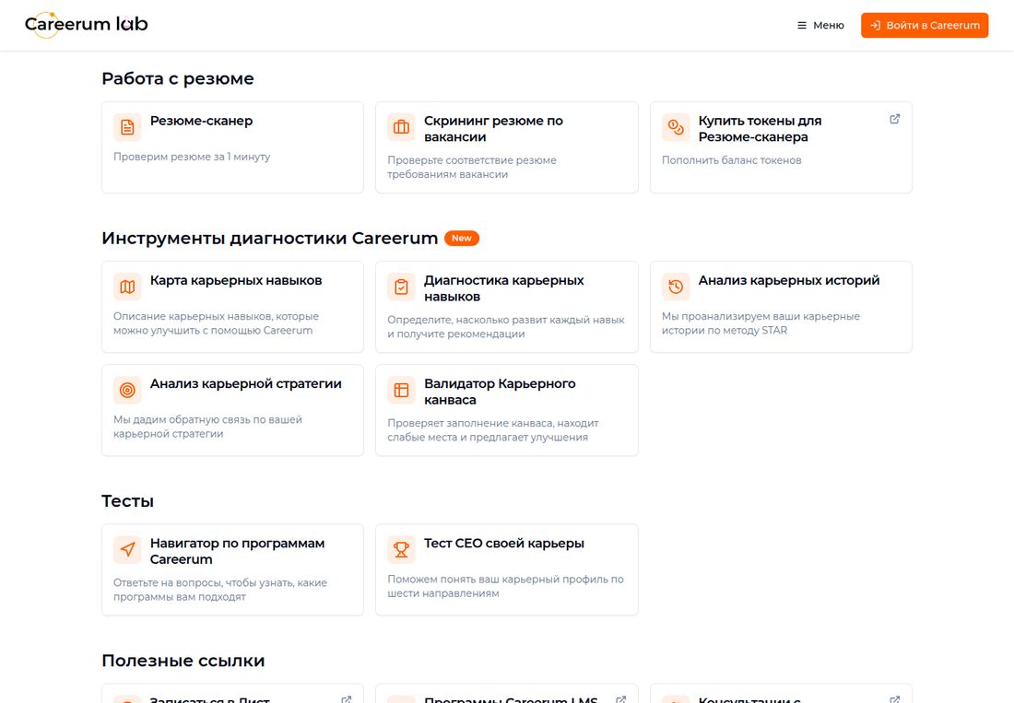Open Карта карьерных навыков title
The height and width of the screenshot is (703, 1014).
pyautogui.click(x=236, y=280)
